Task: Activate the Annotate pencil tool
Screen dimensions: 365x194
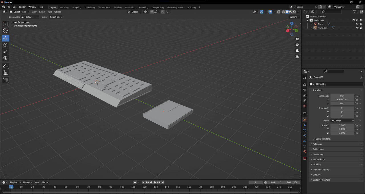Action: (5, 66)
